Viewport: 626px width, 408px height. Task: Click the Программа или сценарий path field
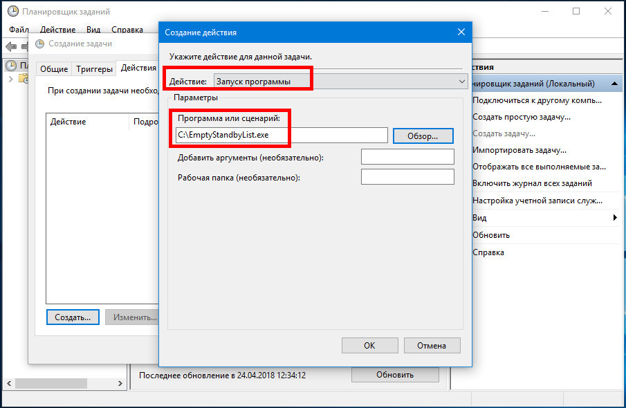tap(282, 135)
